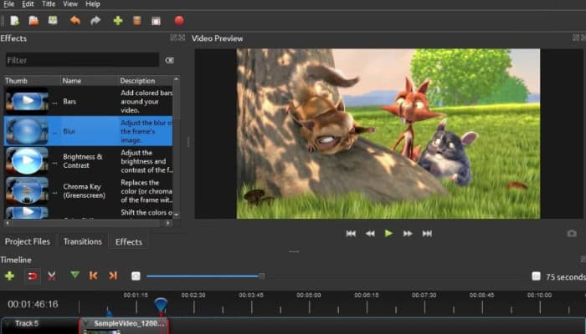Select the Blur effect thumbnail
586x334 pixels.
tap(27, 131)
